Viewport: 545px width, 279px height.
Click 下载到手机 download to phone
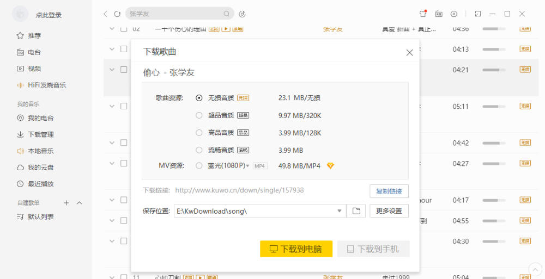(373, 249)
